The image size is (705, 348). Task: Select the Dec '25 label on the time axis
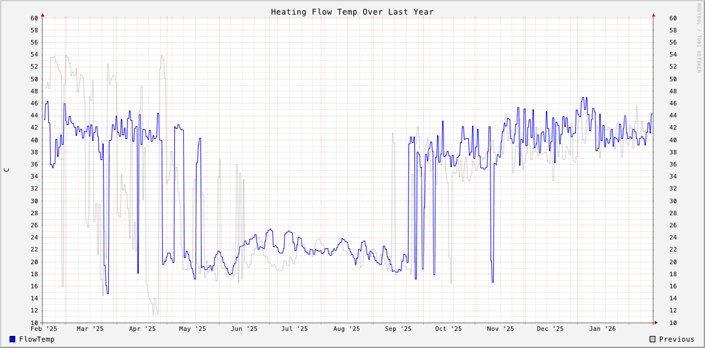coord(550,328)
